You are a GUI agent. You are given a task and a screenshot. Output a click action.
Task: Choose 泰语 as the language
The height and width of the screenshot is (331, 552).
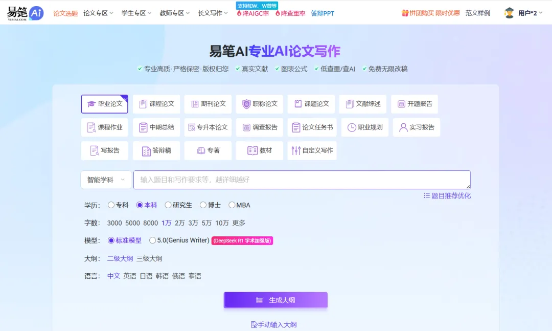pos(195,276)
